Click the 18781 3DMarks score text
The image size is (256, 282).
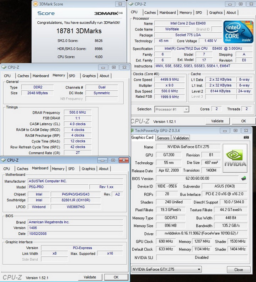tap(79, 31)
